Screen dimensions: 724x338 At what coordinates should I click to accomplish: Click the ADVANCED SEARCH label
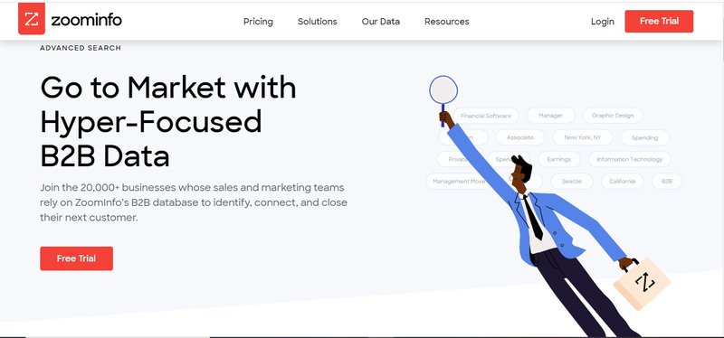[81, 48]
